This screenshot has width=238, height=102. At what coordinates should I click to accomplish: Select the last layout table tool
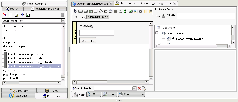point(150,11)
